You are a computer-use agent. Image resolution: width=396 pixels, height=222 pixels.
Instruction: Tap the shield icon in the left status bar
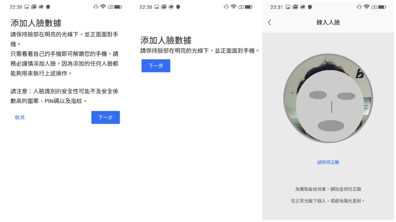[x=48, y=7]
